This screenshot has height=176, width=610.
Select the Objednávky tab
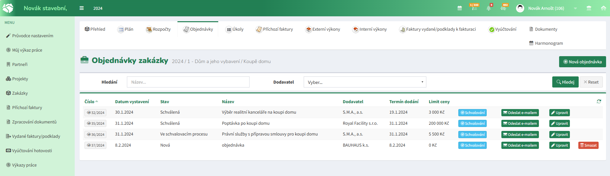(198, 29)
